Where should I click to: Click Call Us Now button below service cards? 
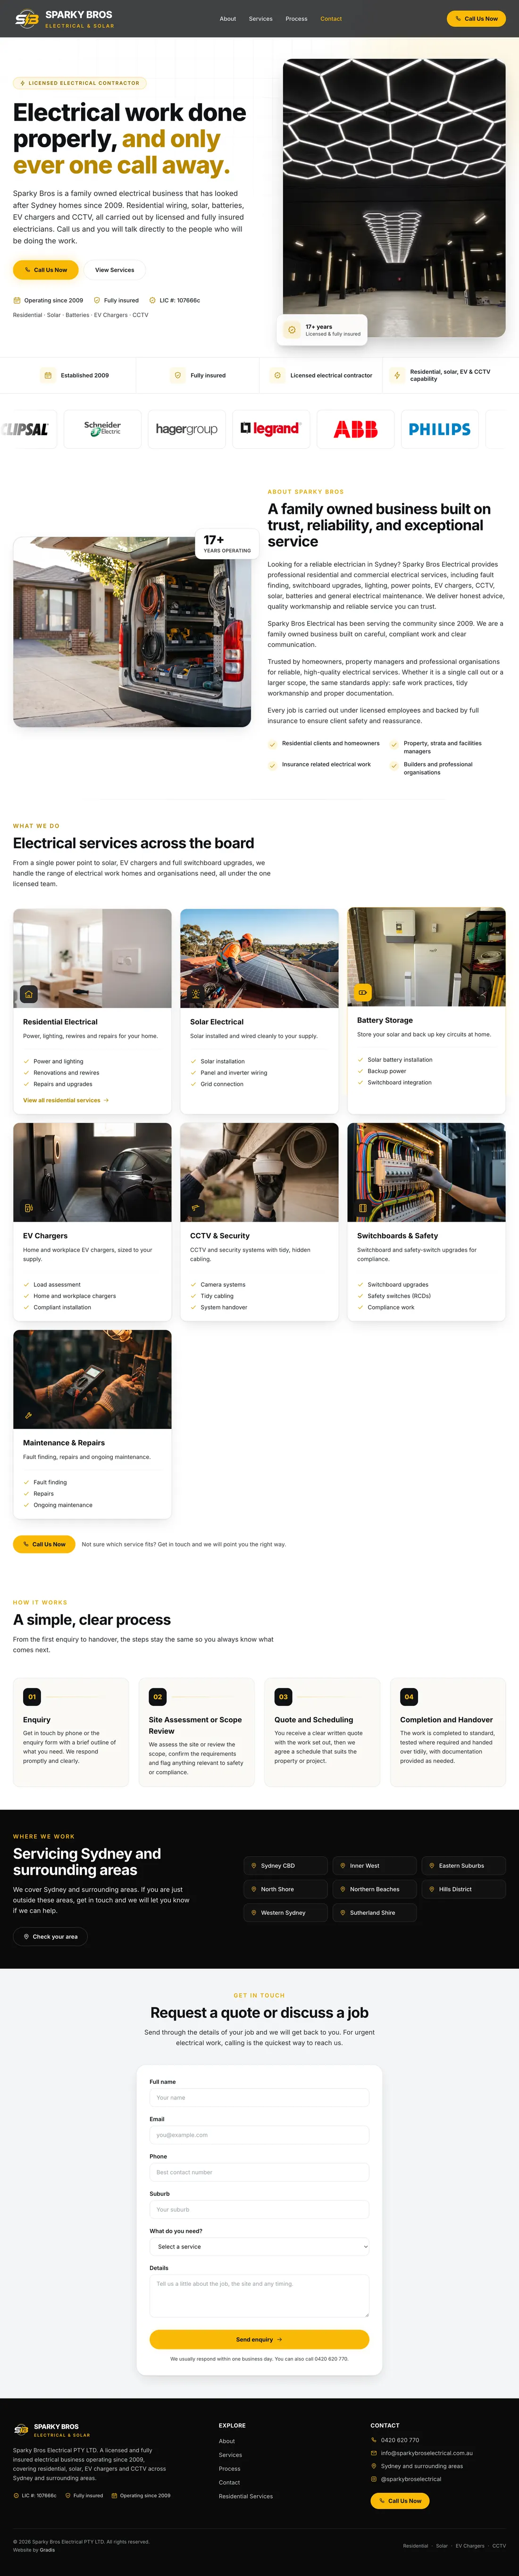44,1544
